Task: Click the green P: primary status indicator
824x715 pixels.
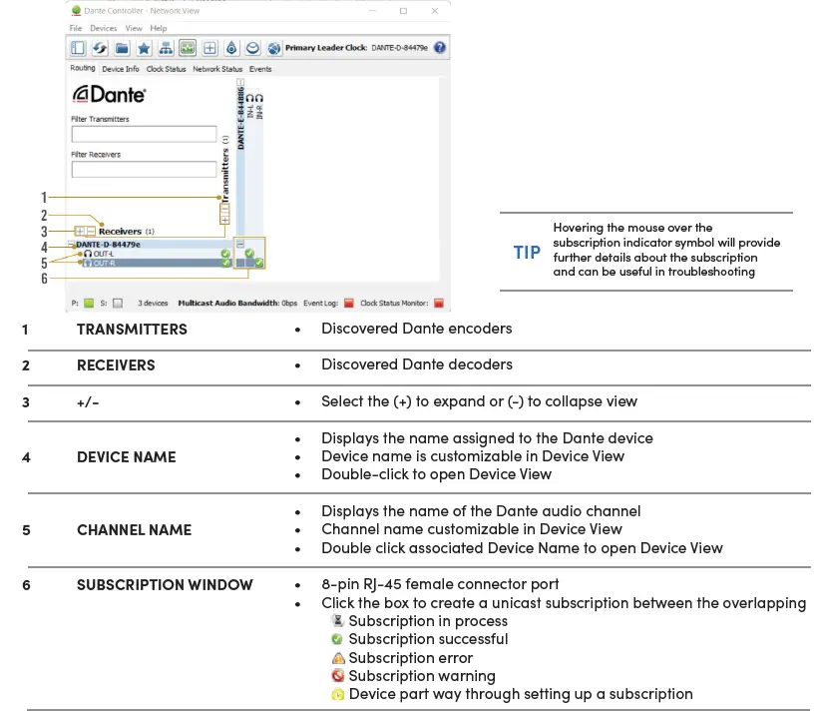Action: coord(89,303)
